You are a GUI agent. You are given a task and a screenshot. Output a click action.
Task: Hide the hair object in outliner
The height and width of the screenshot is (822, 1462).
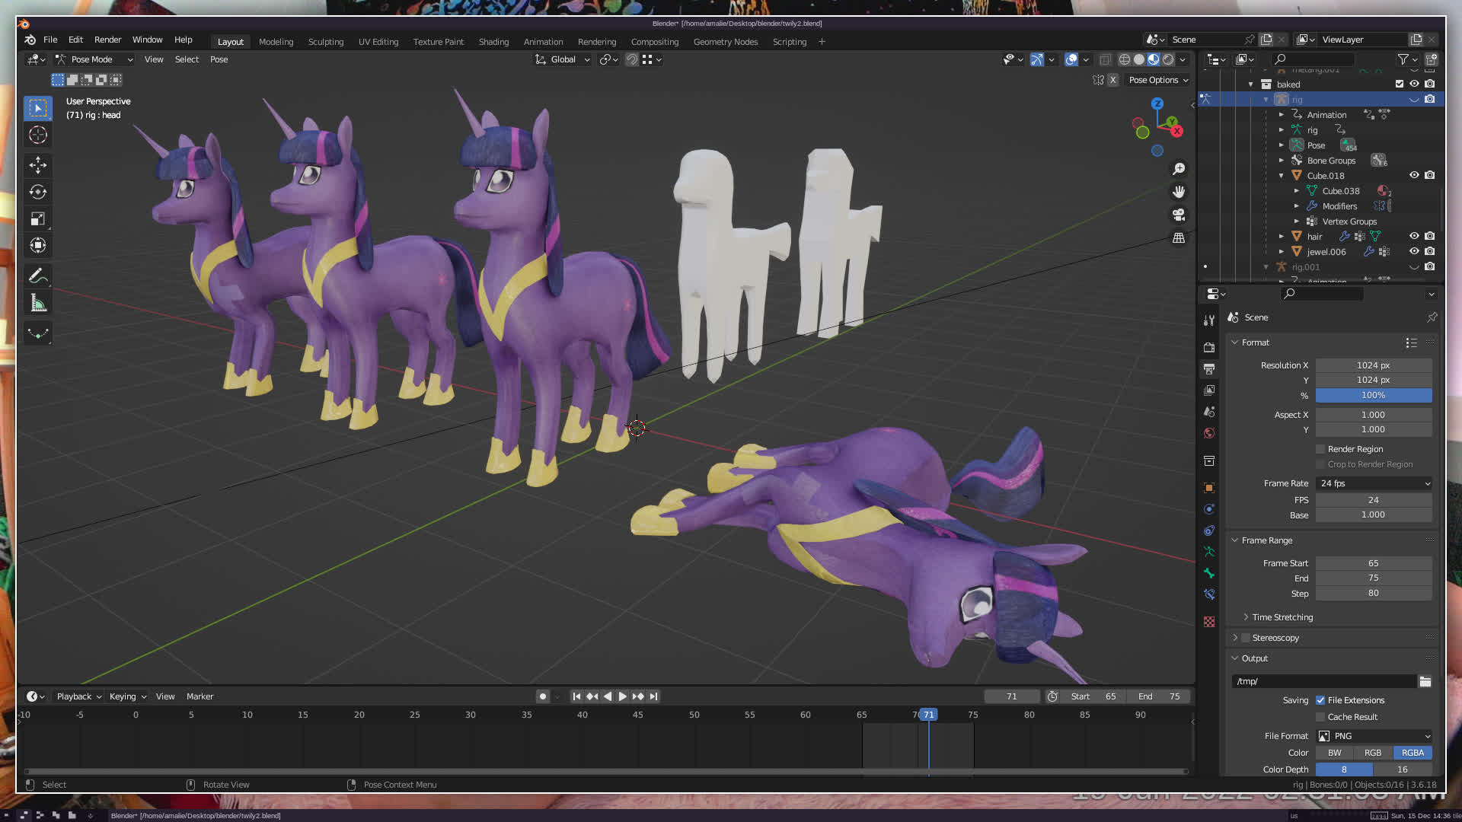[x=1414, y=236]
